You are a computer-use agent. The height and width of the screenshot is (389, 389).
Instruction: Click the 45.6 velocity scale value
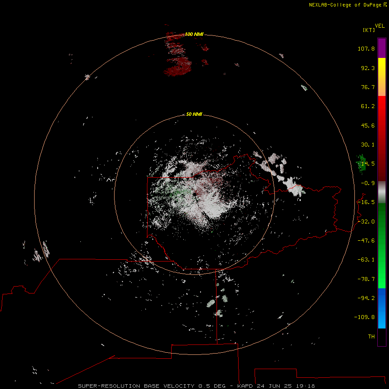(368, 125)
